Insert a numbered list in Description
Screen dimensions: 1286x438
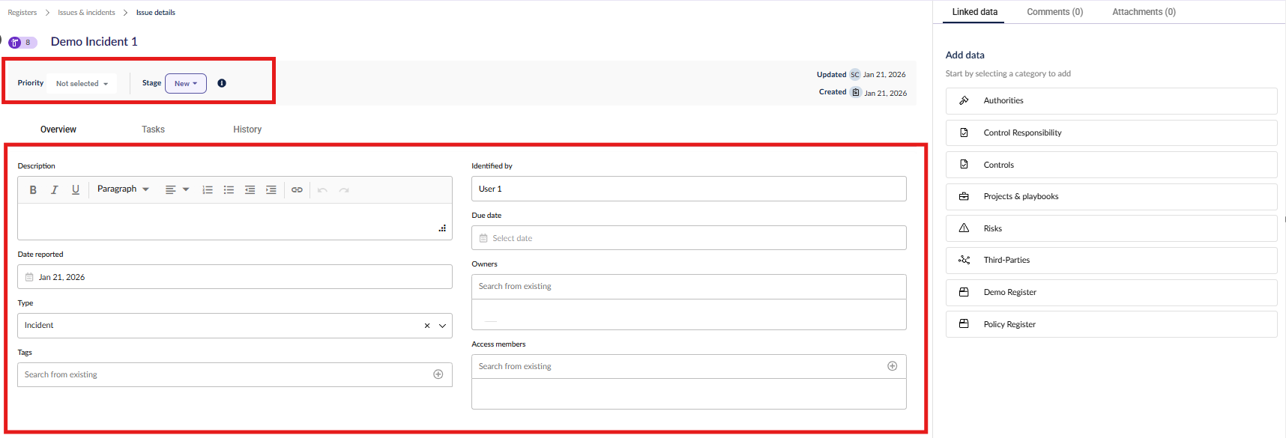pyautogui.click(x=208, y=190)
